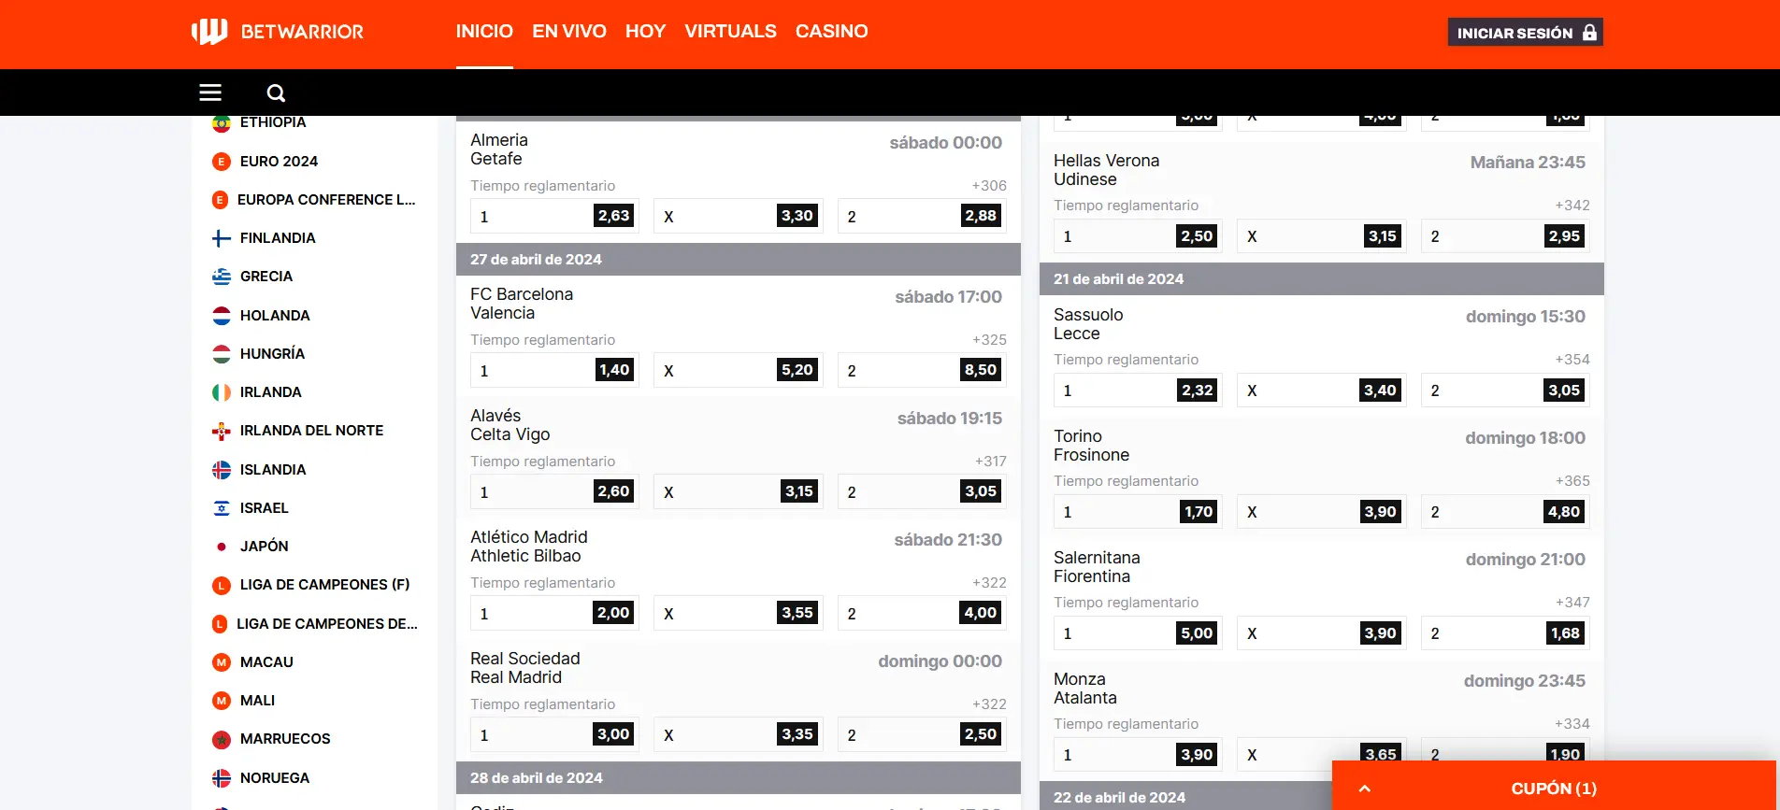Viewport: 1780px width, 810px height.
Task: Click the Finlandia flag icon
Action: pyautogui.click(x=222, y=238)
